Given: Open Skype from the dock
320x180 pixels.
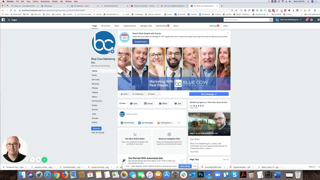Looking at the screenshot, I should 234,175.
